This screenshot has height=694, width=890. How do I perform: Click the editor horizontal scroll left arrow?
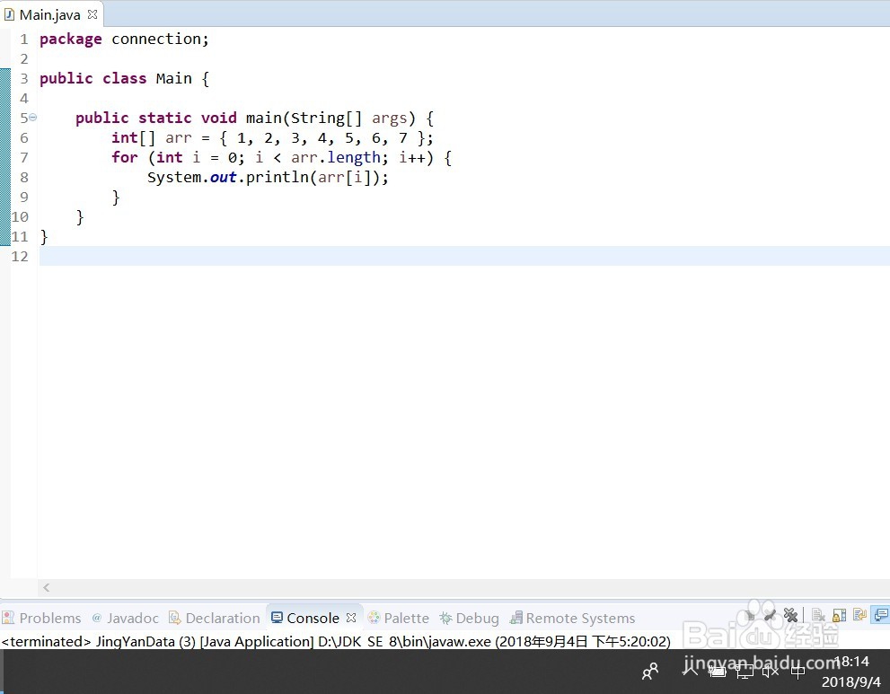(47, 588)
